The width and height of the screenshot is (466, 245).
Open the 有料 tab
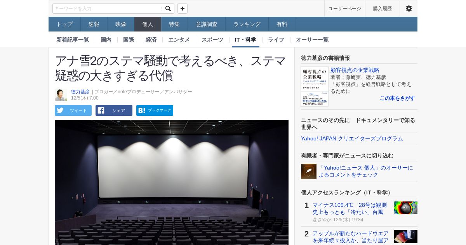(x=282, y=24)
